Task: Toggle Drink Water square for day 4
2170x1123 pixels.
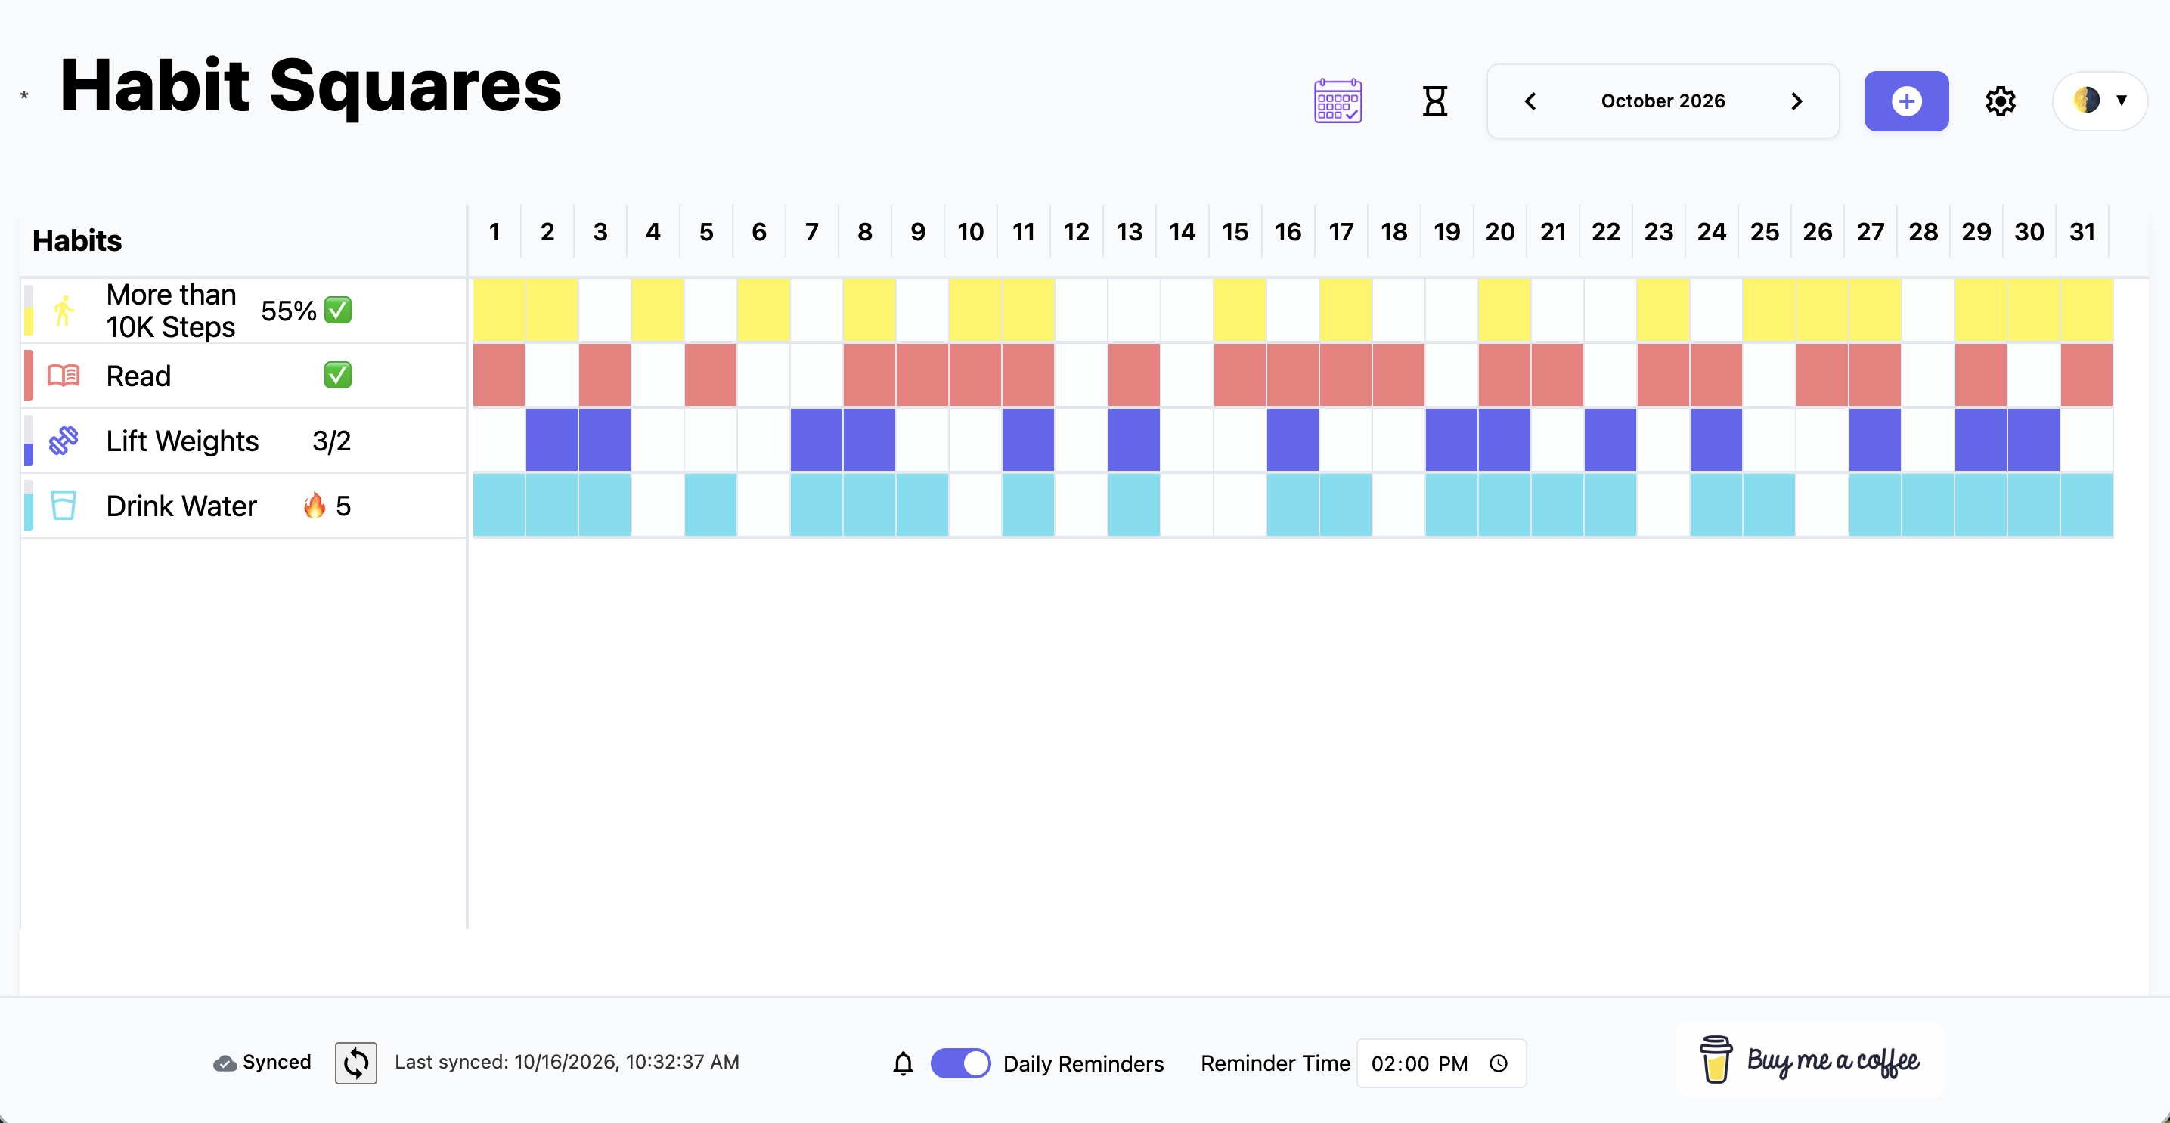Action: click(x=657, y=504)
